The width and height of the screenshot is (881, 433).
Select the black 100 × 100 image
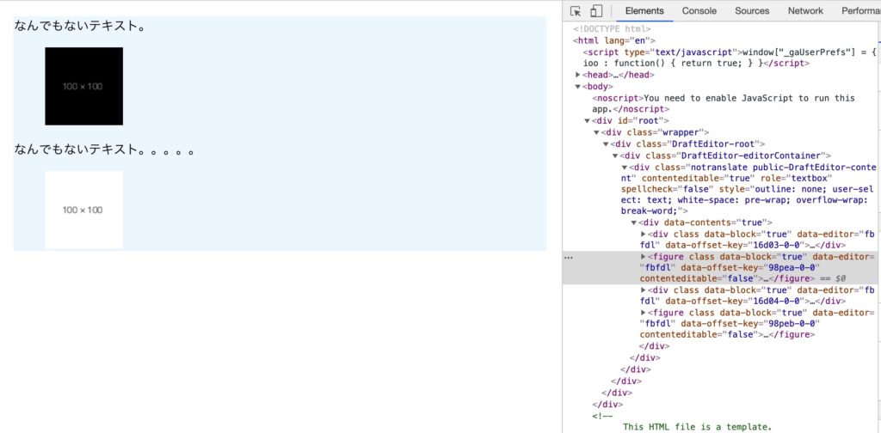83,87
